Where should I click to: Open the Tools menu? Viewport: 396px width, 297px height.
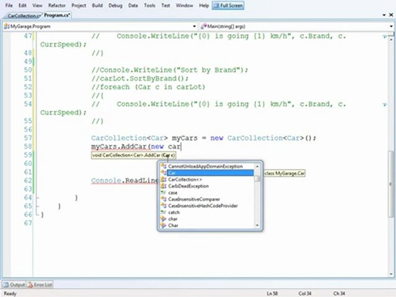(149, 5)
